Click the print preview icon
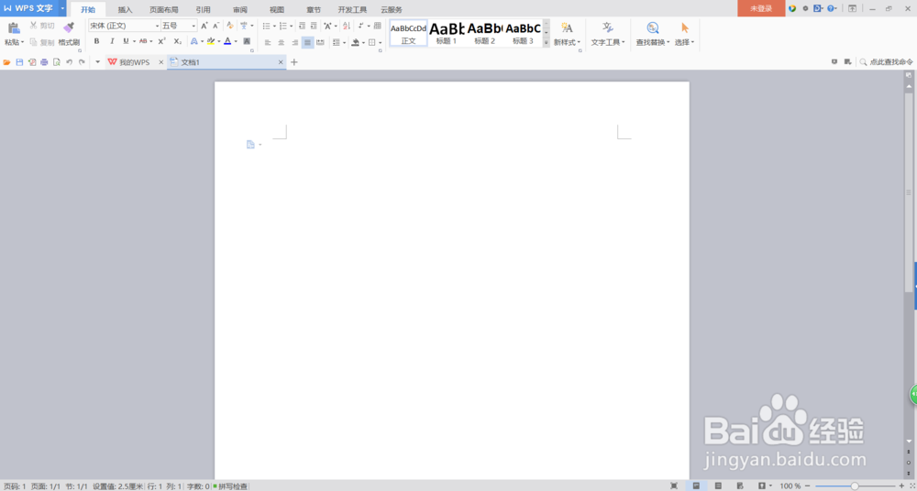 [56, 62]
